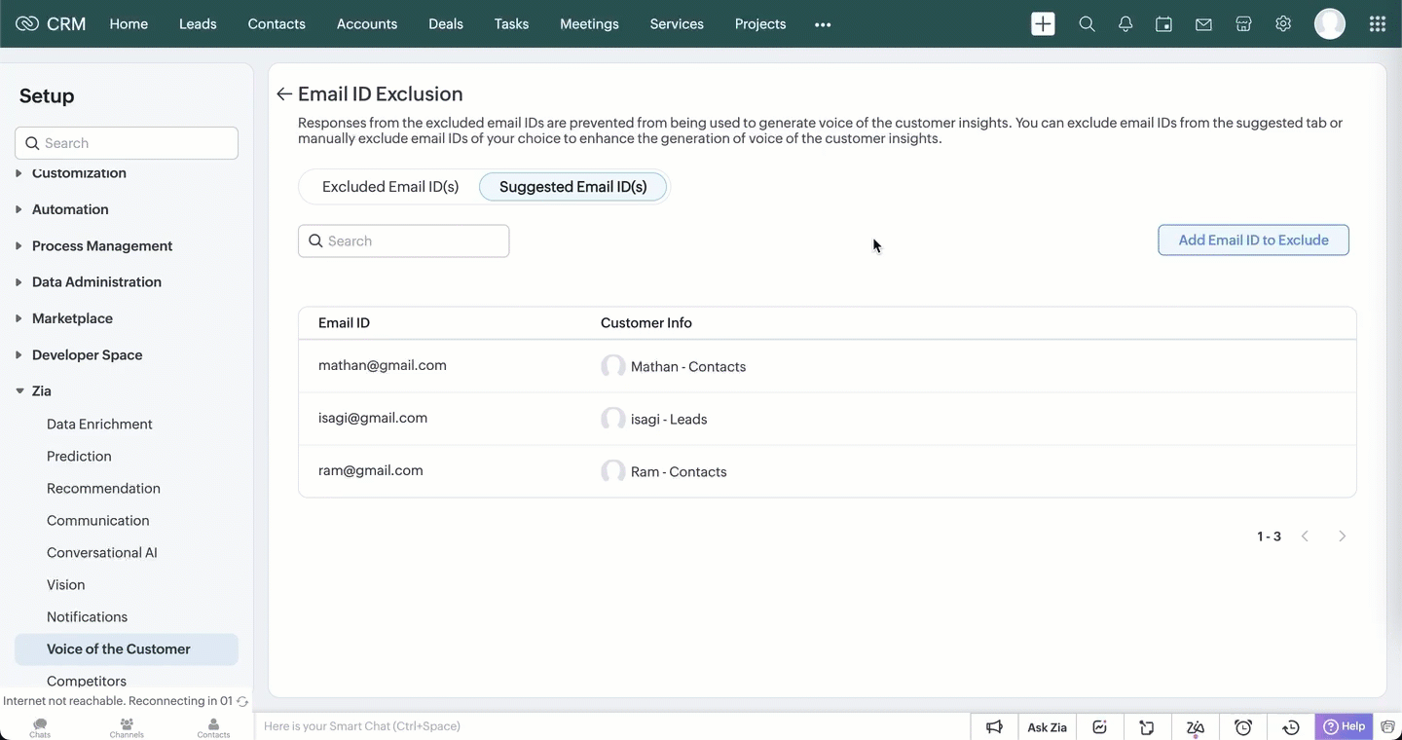Click the announcements megaphone icon
Viewport: 1402px width, 740px height.
(994, 727)
